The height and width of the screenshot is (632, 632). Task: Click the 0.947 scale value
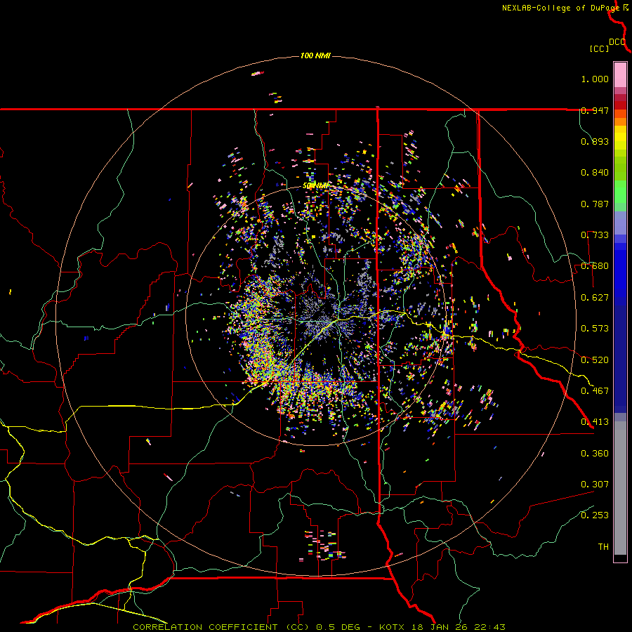pos(595,110)
